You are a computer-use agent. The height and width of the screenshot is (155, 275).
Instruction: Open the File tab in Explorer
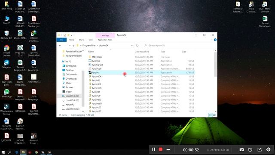[61, 40]
